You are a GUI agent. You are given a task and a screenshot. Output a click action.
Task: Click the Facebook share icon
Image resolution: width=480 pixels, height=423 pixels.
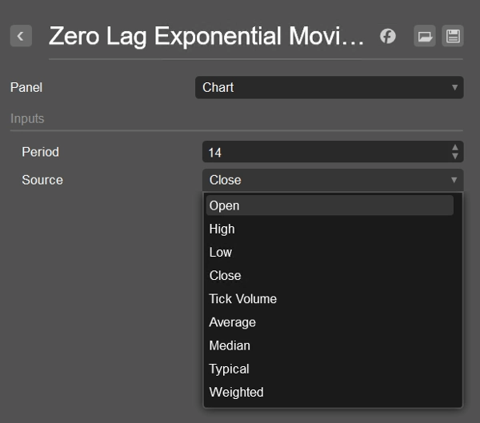388,36
